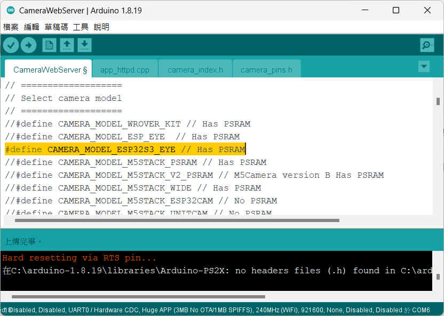444x316 pixels.
Task: Open the 說明 menu
Action: pyautogui.click(x=101, y=27)
